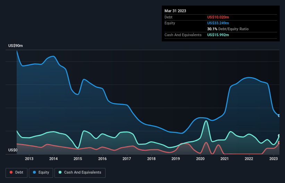
Task: Click the US$10.020m debt value
Action: click(218, 17)
